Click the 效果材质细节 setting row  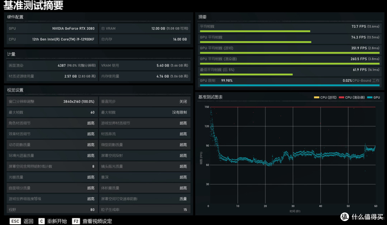tap(52, 134)
